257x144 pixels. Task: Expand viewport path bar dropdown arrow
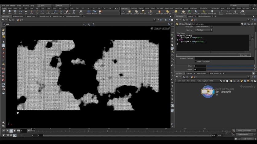[x=154, y=20]
